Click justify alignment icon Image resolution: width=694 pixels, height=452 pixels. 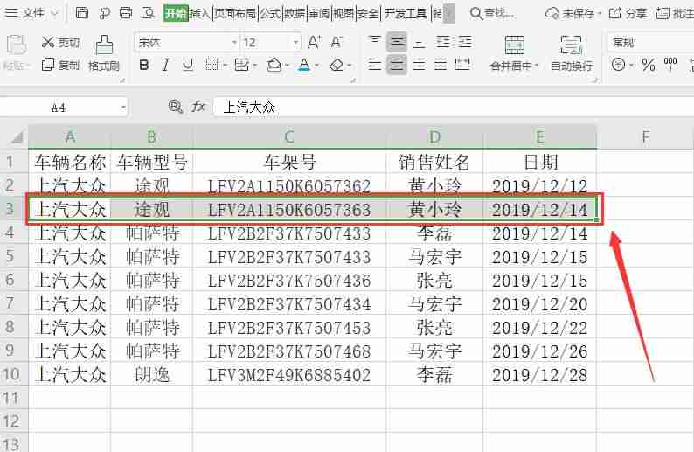coord(441,65)
